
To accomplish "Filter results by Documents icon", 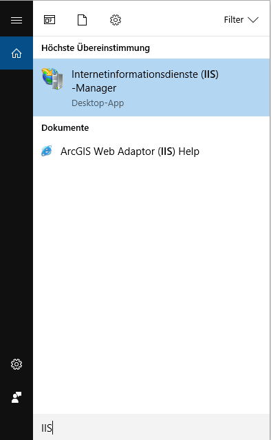I will point(82,20).
